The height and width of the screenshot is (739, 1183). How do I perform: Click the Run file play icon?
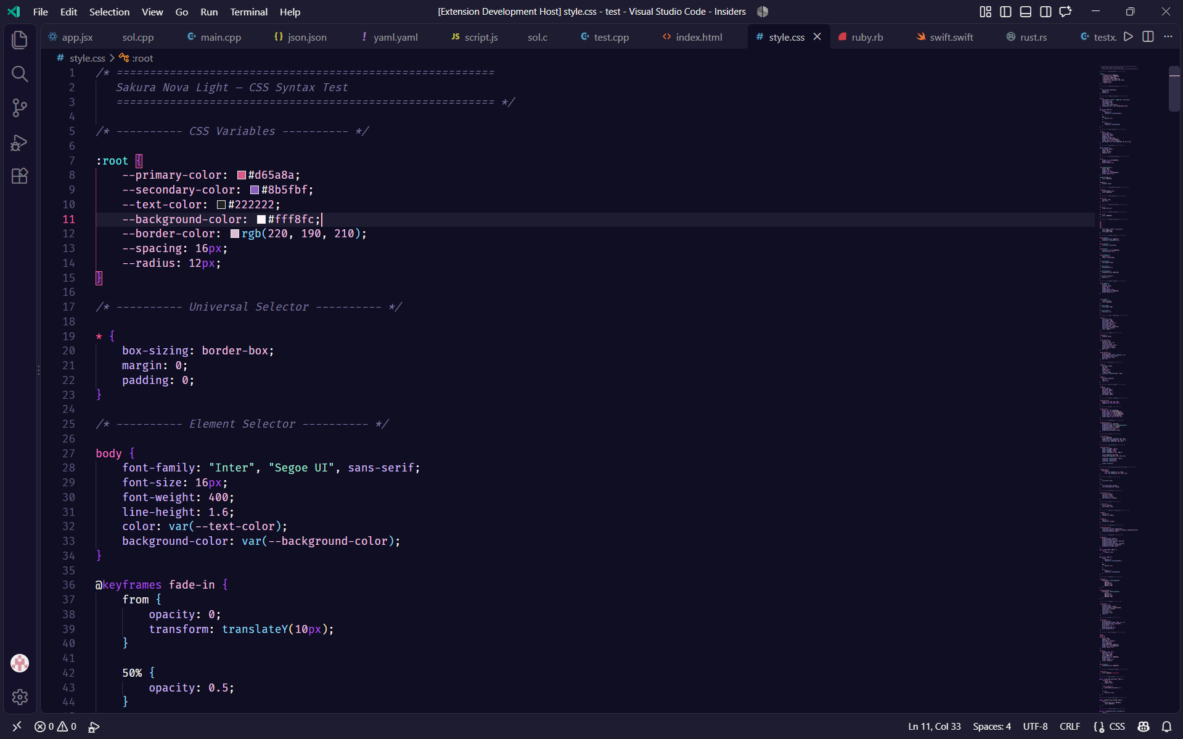pyautogui.click(x=1128, y=37)
